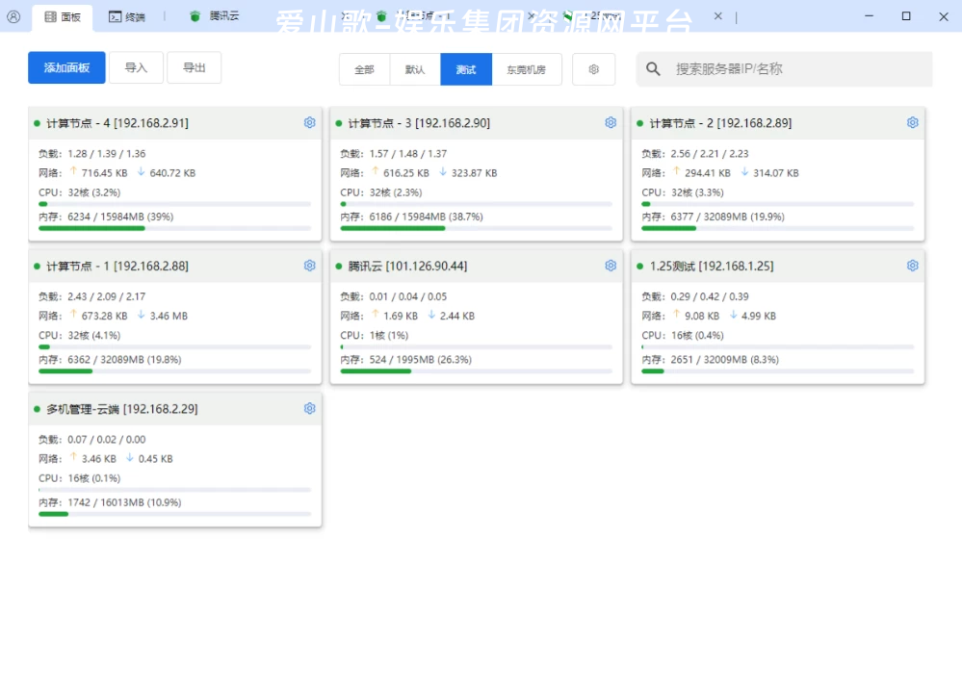Click the 导出 button
This screenshot has width=962, height=689.
tap(194, 67)
